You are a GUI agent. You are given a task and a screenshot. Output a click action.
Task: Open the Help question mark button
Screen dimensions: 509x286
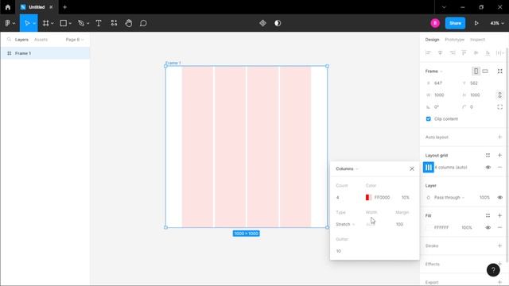click(x=493, y=270)
